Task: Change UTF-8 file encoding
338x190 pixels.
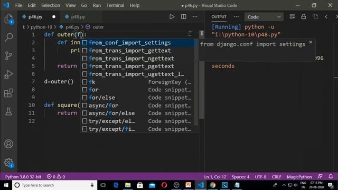Action: click(260, 177)
